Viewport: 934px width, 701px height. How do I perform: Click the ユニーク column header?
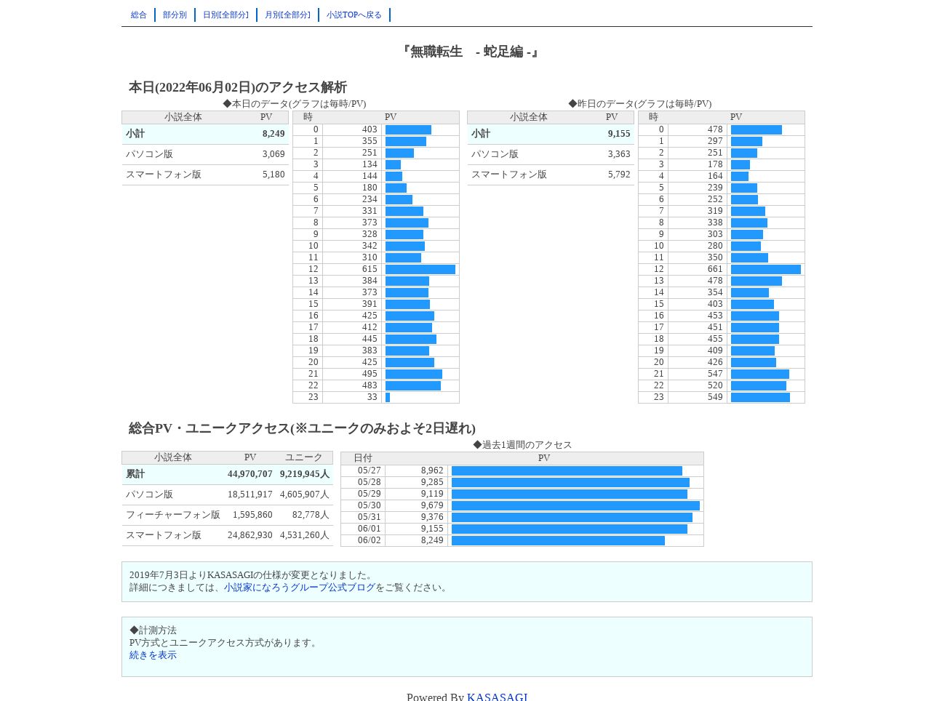303,457
